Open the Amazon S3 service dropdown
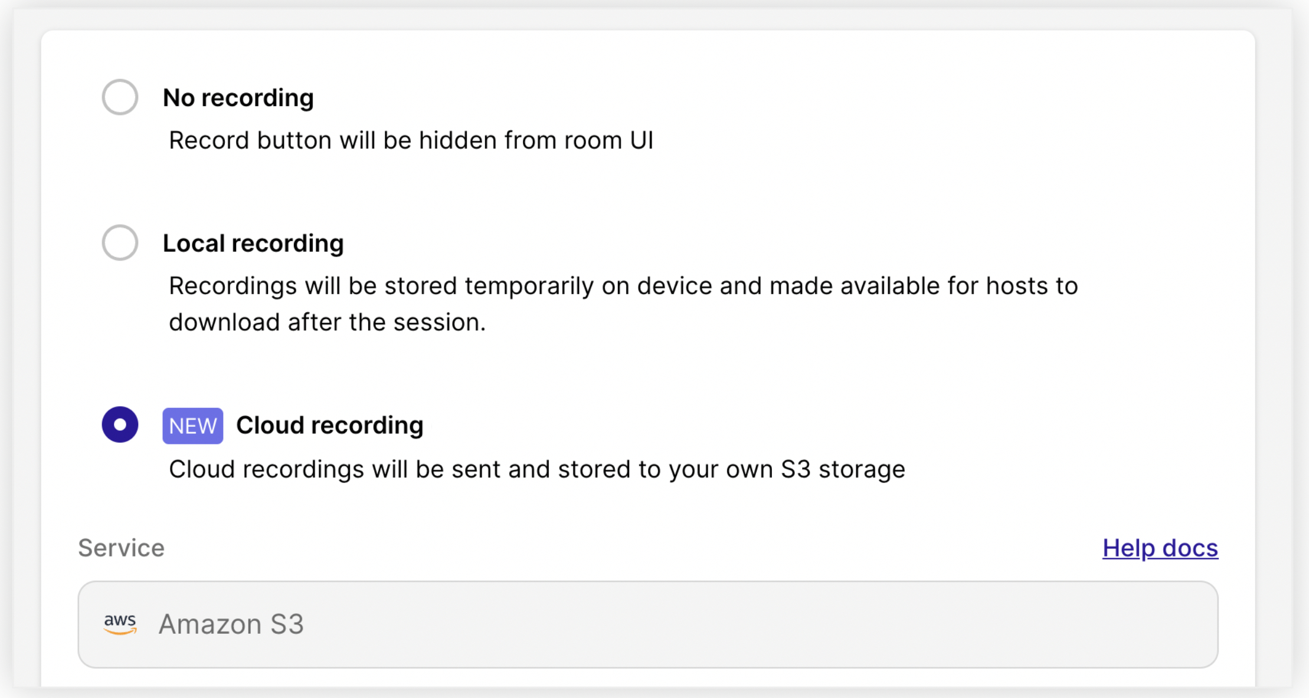Viewport: 1309px width, 698px height. coord(648,624)
